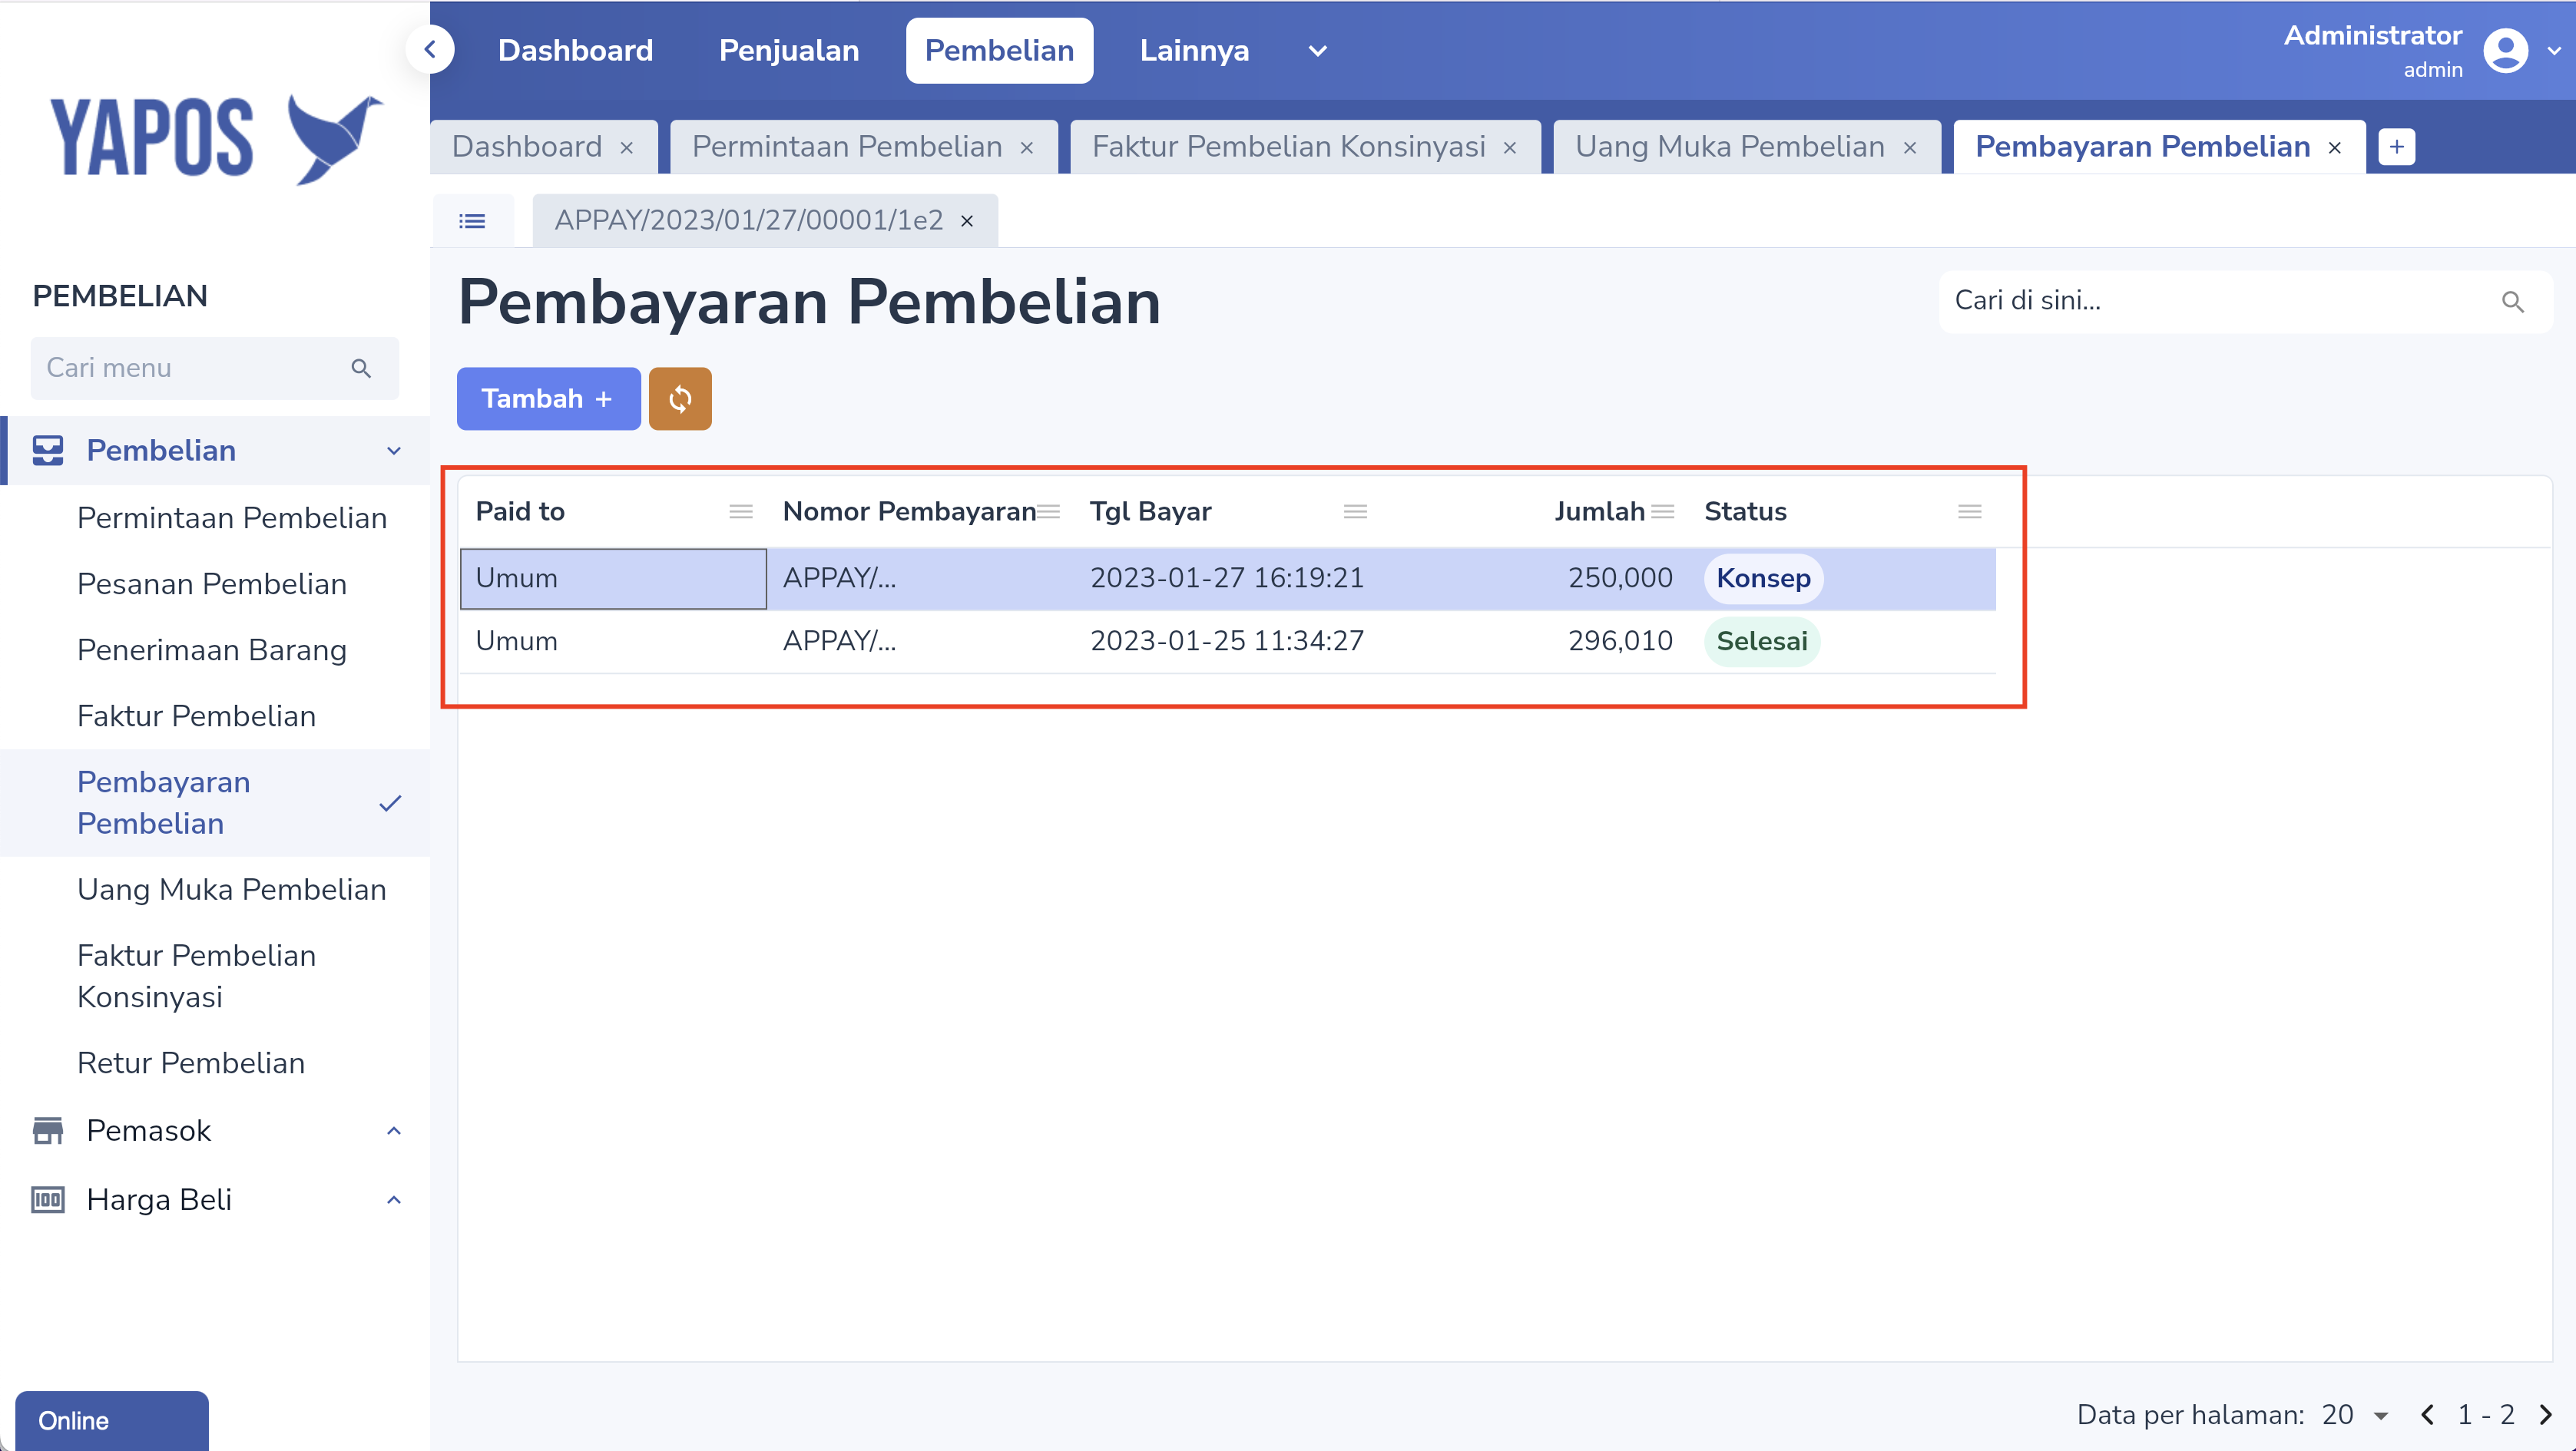Open the list view icon tab
Screen dimensions: 2576x1451
coord(472,221)
